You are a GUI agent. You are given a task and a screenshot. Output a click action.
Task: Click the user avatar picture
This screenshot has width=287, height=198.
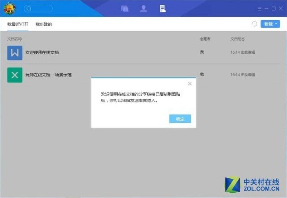10,8
